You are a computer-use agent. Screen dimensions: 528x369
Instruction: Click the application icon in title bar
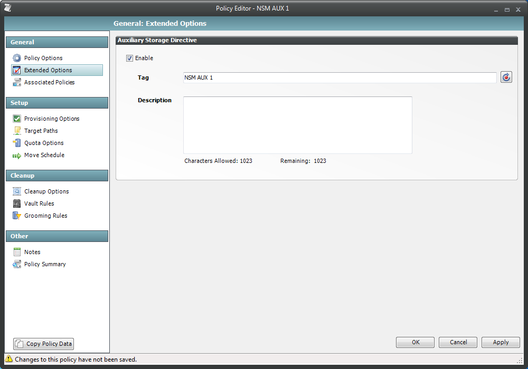8,8
